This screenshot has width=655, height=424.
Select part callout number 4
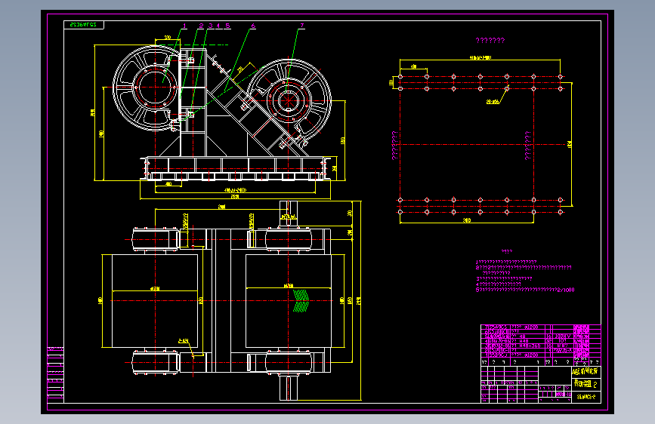218,26
